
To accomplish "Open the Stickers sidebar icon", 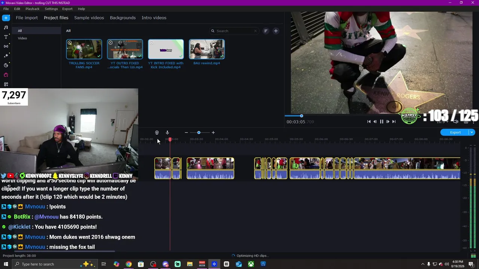I will [x=6, y=65].
